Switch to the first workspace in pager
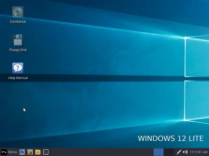The image size is (209, 156). tap(159, 152)
